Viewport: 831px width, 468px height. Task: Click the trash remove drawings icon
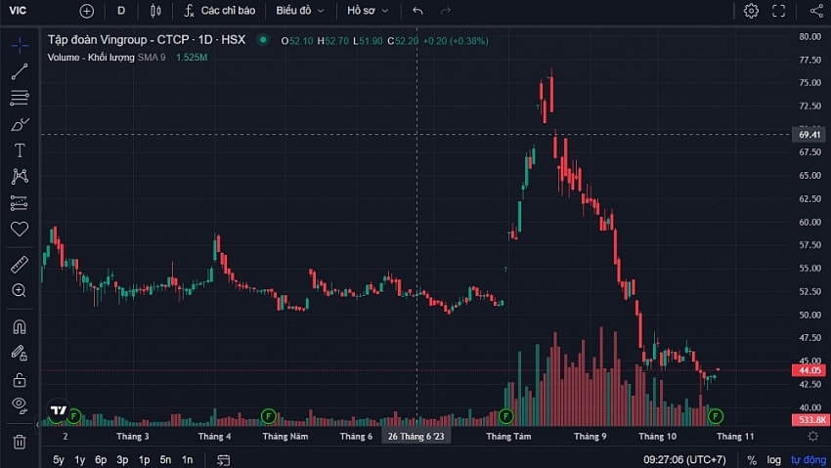tap(20, 442)
